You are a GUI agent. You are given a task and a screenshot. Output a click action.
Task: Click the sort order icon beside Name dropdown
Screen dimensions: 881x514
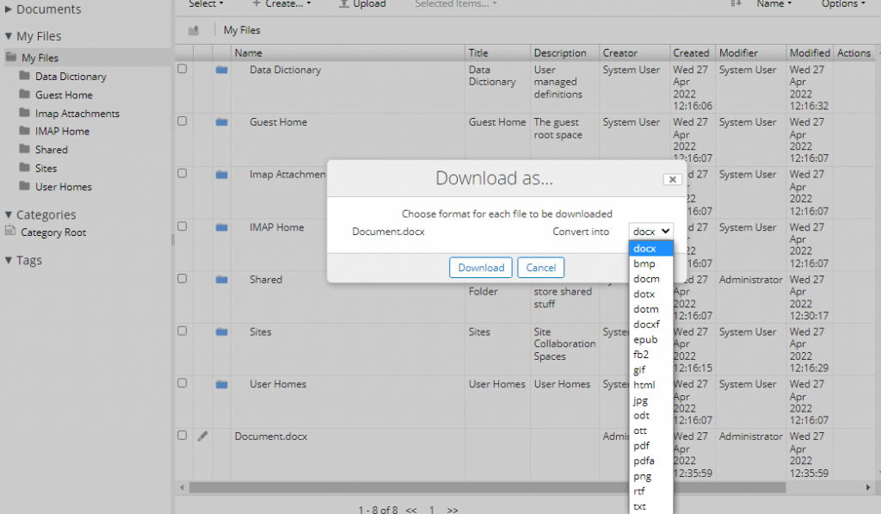pyautogui.click(x=736, y=3)
